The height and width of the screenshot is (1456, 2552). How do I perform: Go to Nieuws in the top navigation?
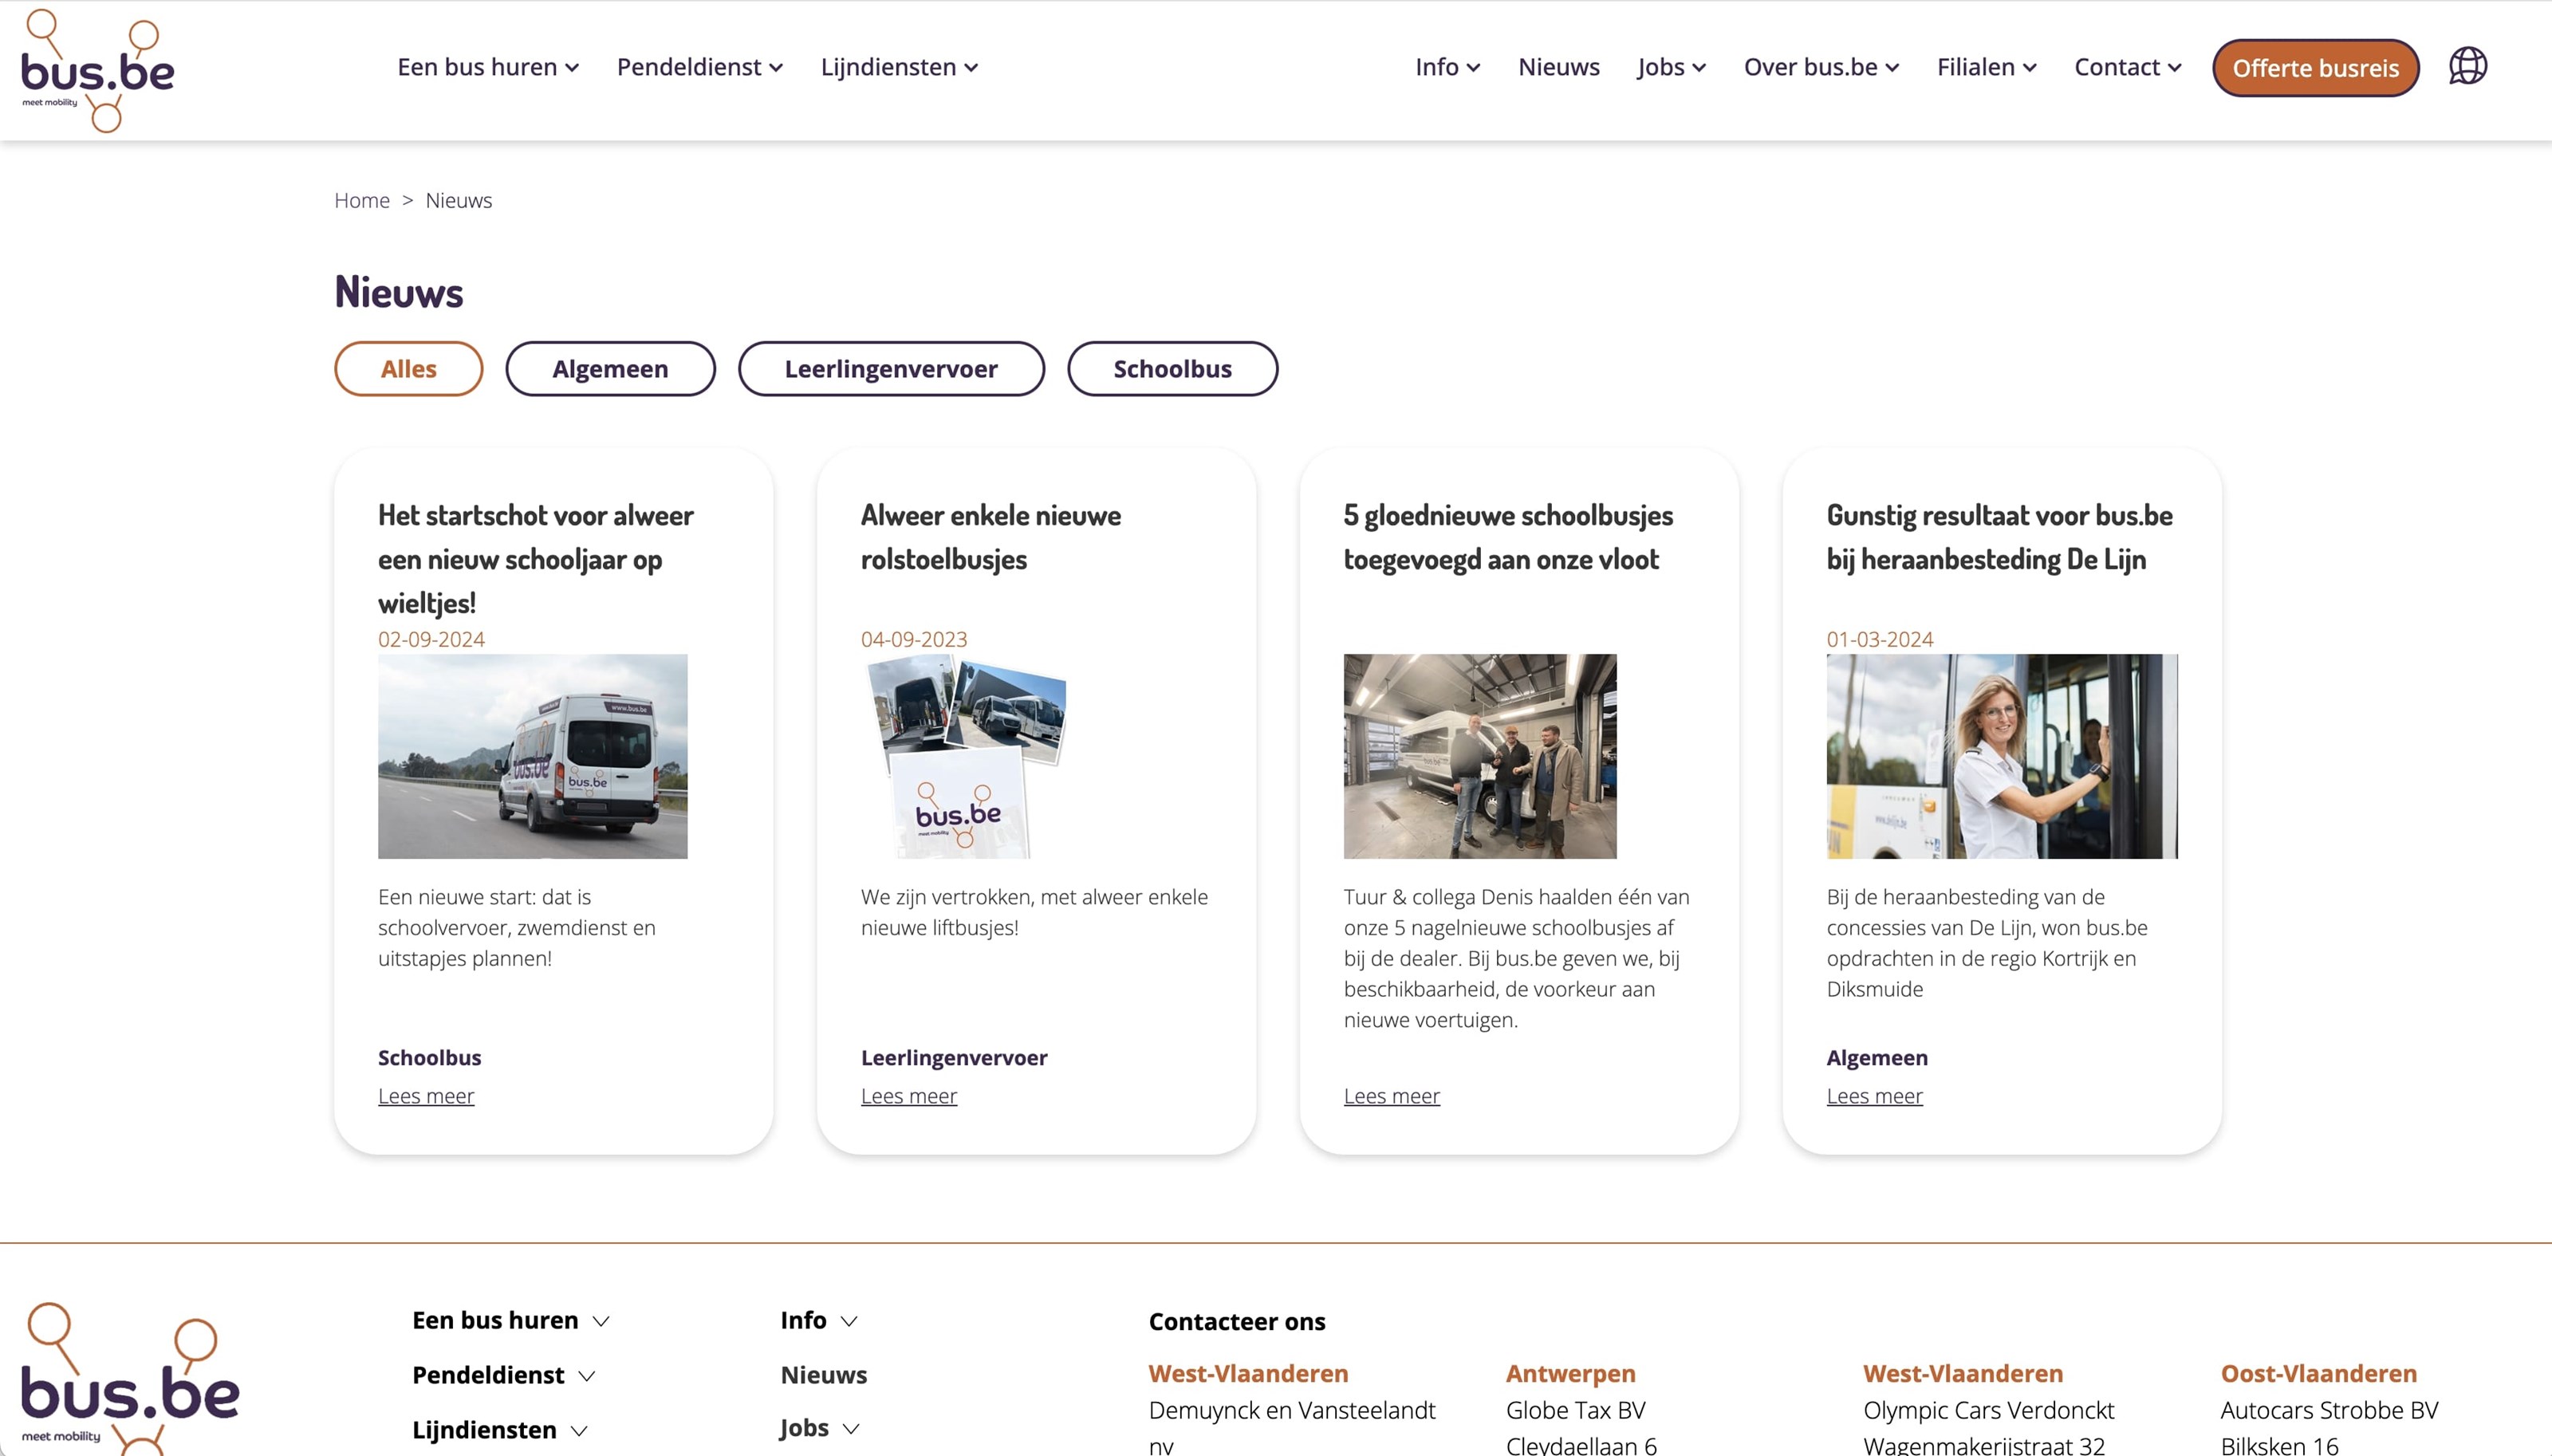(x=1558, y=67)
